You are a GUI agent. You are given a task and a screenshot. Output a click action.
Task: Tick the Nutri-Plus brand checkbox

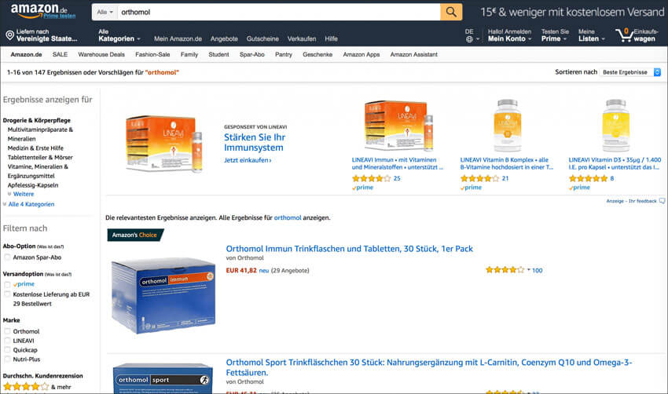(x=7, y=359)
